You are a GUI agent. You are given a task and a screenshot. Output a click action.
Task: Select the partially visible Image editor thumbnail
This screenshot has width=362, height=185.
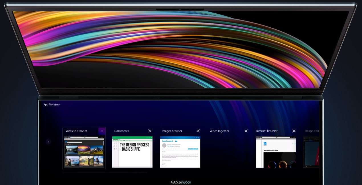(x=311, y=152)
